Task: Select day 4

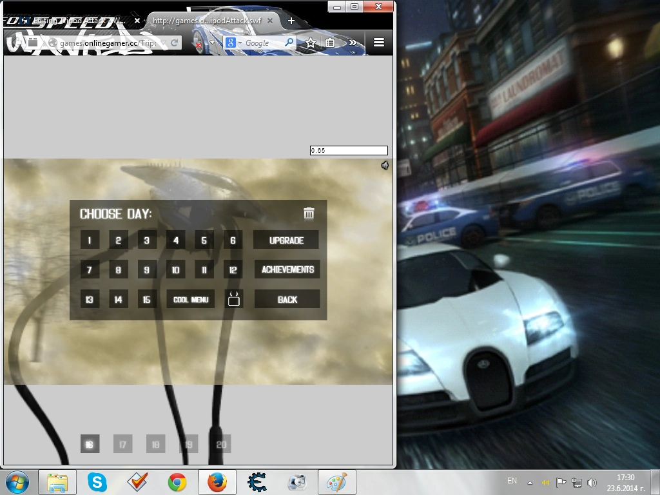Action: coord(175,240)
